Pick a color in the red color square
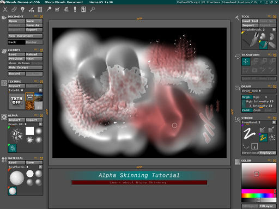The height and width of the screenshot is (209, 279). coord(259,176)
